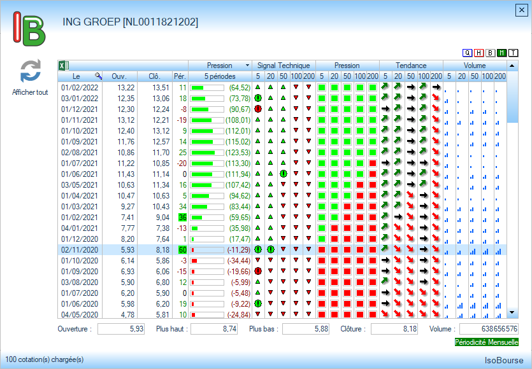Click ING GROEP title text
The width and height of the screenshot is (532, 369).
point(130,22)
